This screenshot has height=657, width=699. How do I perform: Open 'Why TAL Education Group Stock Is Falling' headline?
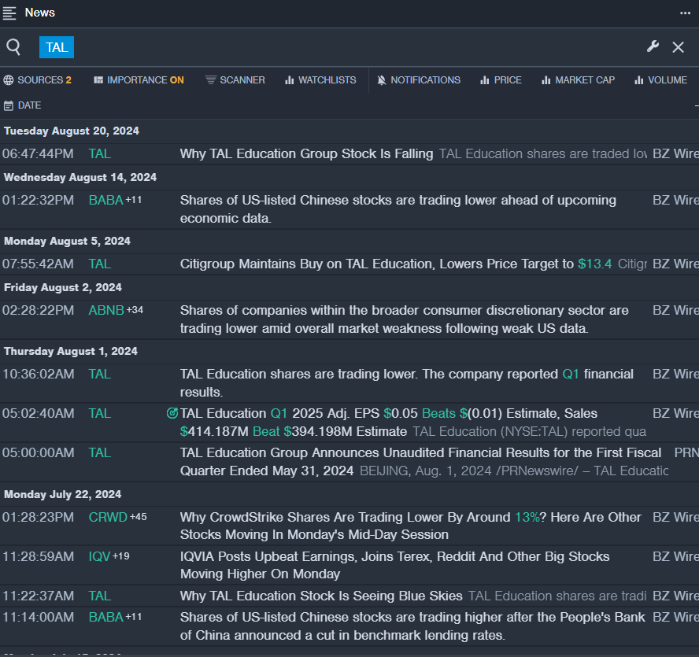pyautogui.click(x=306, y=154)
